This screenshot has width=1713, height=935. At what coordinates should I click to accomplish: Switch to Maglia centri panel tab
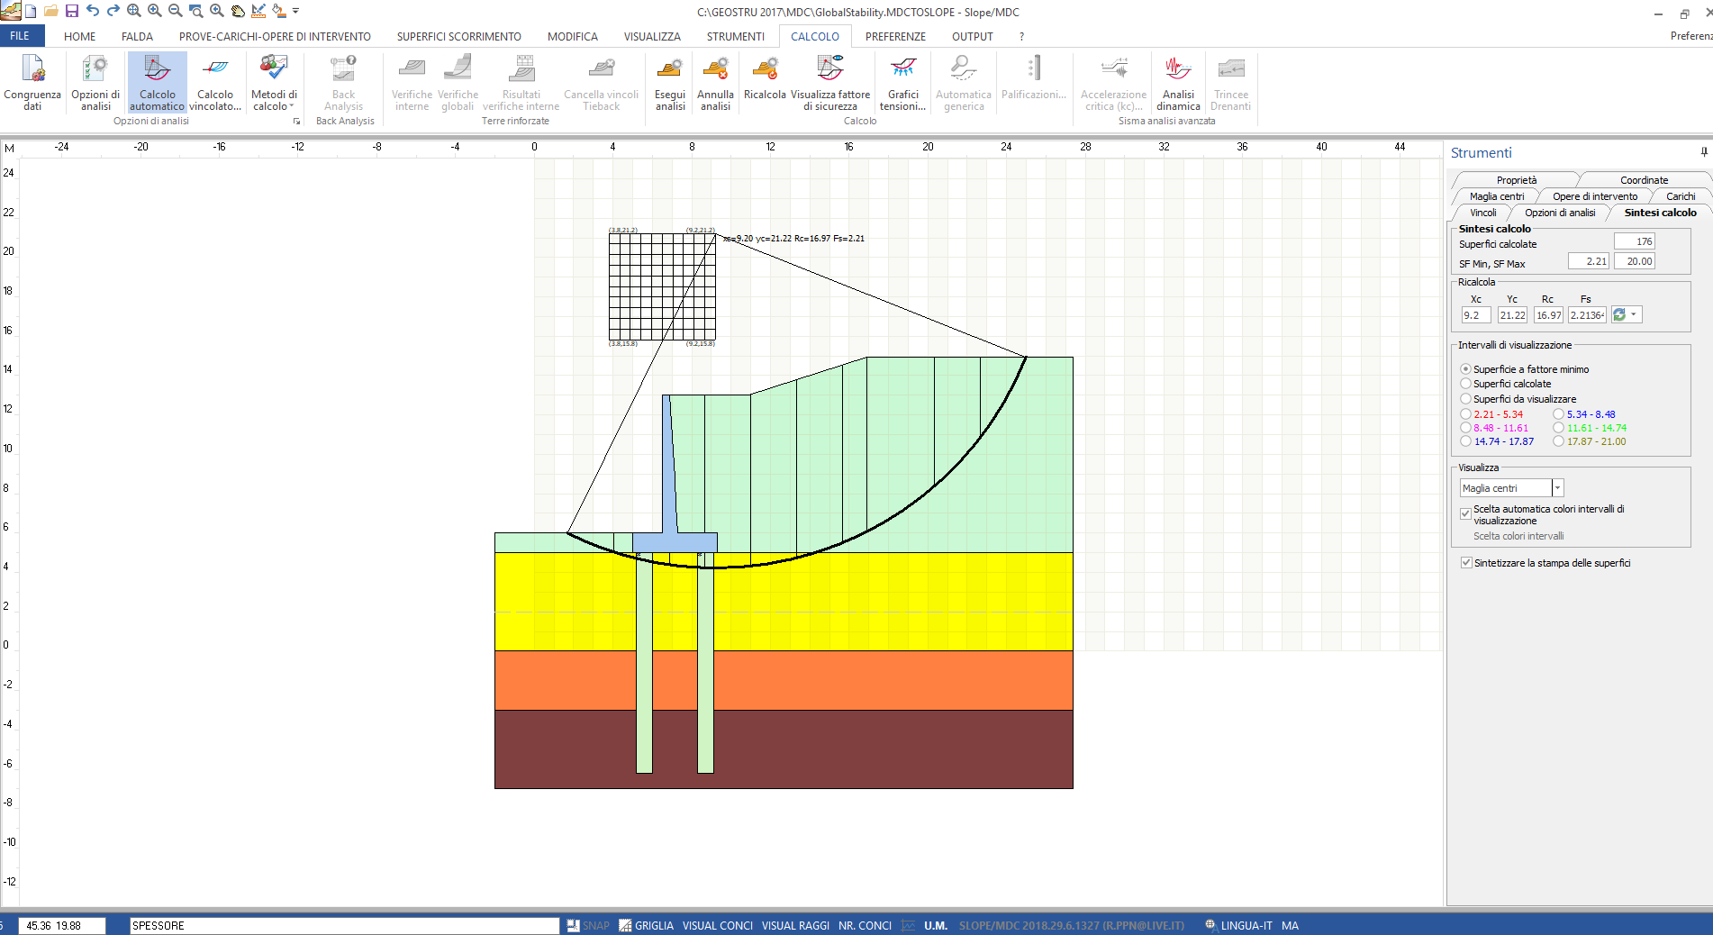1497,196
